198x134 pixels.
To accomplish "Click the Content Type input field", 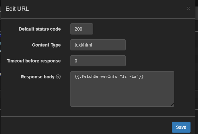I will [x=98, y=45].
